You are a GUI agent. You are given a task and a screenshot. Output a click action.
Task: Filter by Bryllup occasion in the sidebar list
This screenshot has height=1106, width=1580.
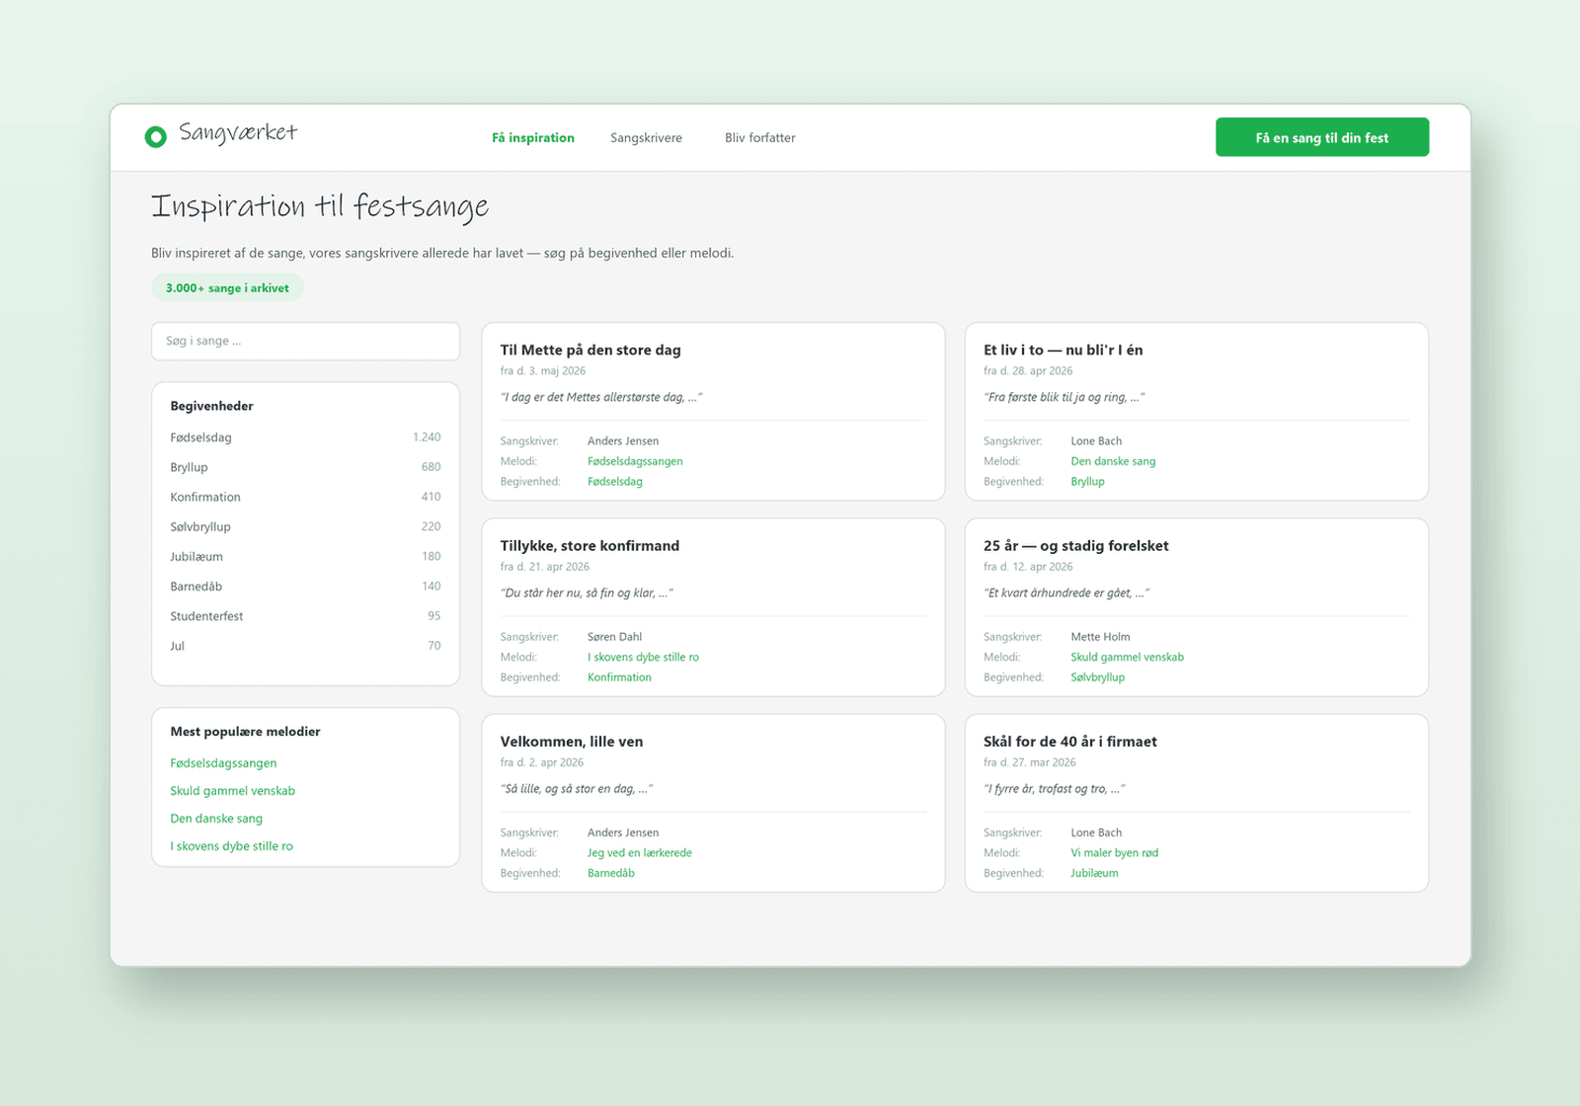tap(305, 467)
